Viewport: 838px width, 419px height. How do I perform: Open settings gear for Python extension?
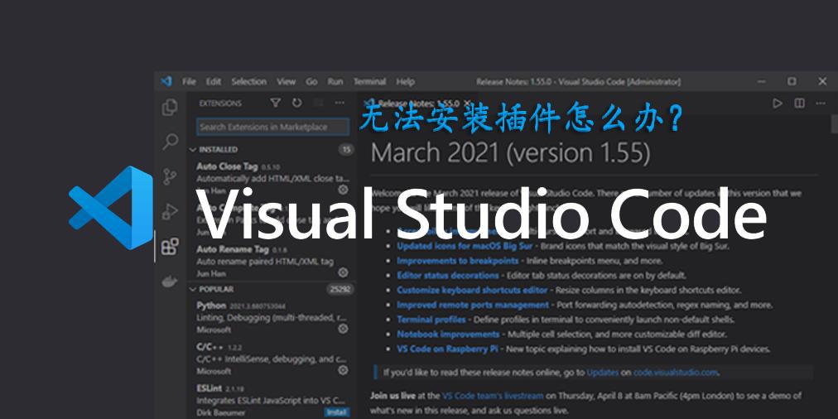click(343, 329)
